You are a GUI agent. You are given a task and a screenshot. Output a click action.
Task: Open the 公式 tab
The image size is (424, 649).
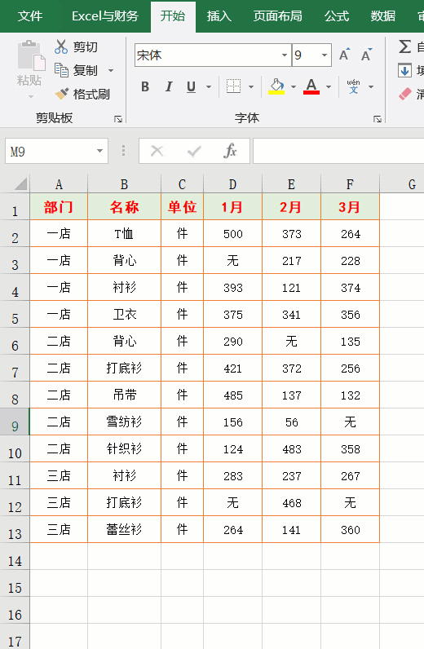tap(337, 16)
